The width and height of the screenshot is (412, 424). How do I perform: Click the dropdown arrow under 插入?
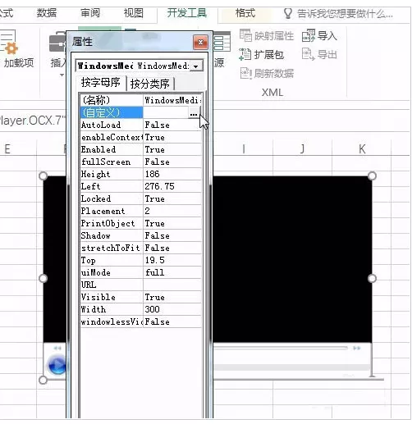click(62, 75)
